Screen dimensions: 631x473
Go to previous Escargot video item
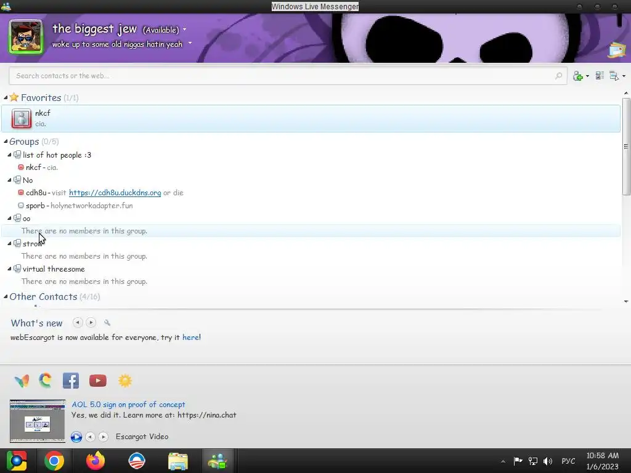91,437
